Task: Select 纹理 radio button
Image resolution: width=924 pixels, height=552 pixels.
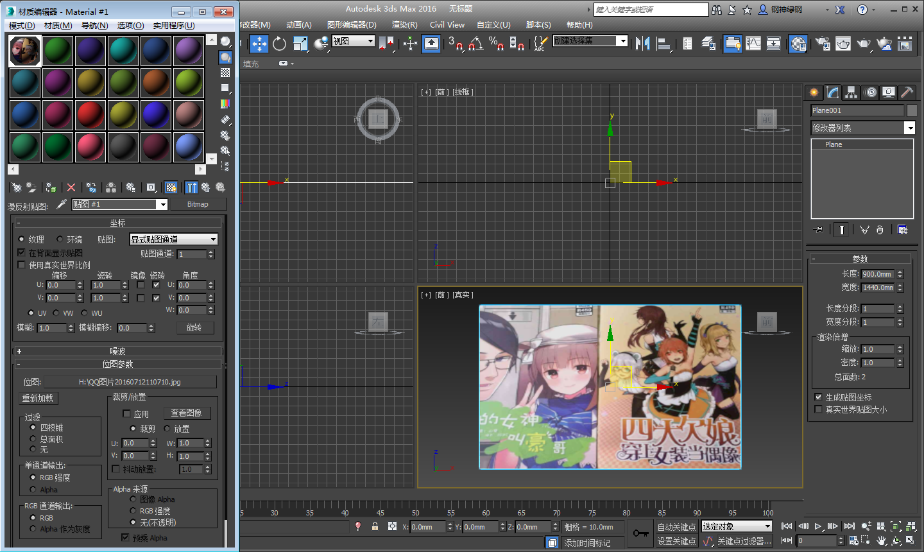Action: tap(21, 239)
